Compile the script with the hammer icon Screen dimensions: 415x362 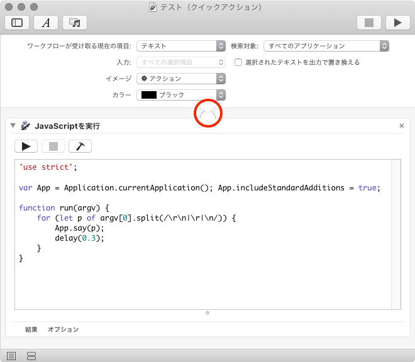[x=80, y=146]
